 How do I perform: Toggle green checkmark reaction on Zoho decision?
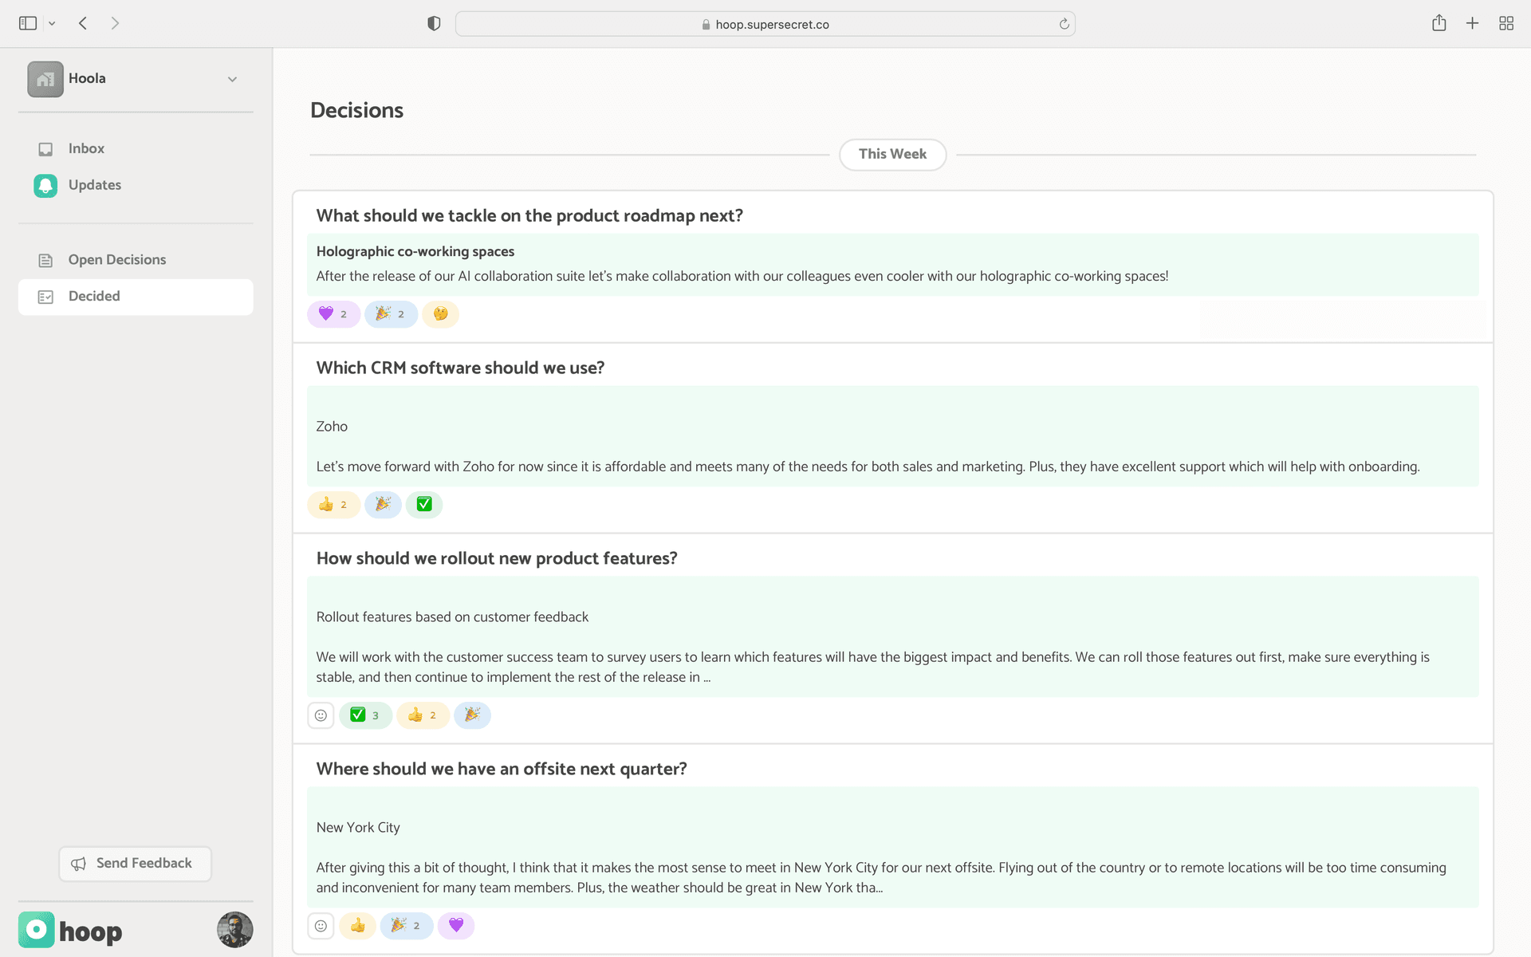point(424,505)
